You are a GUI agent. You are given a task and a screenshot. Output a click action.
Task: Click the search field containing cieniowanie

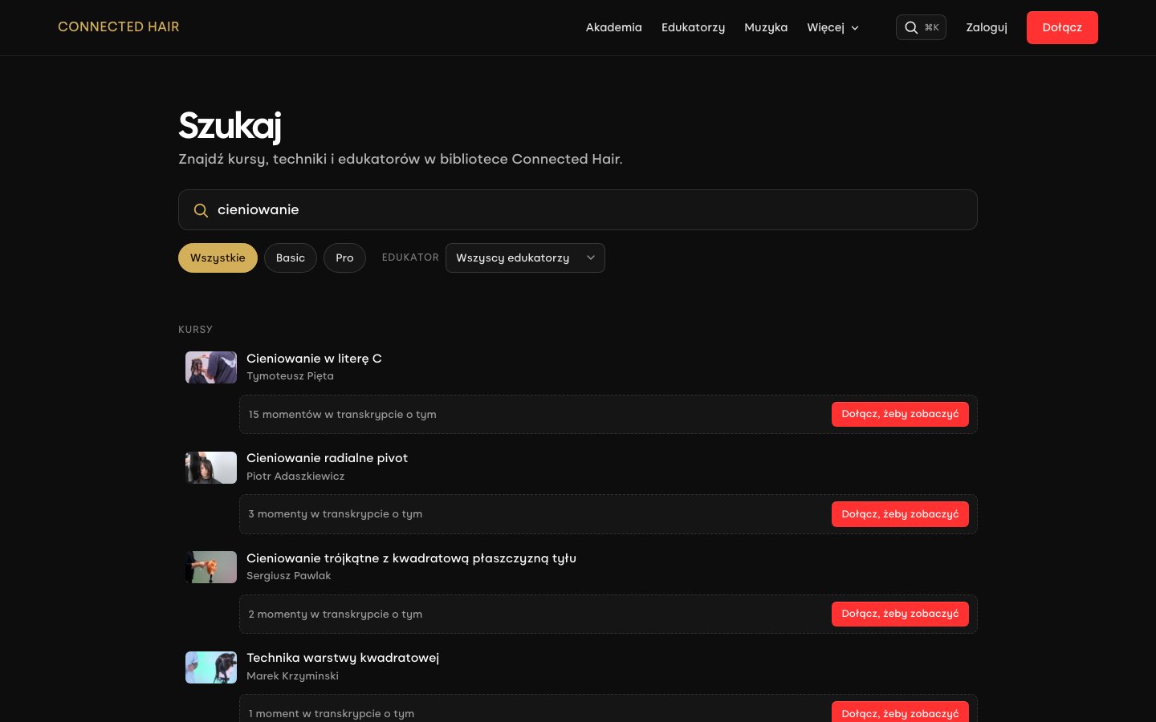point(578,209)
